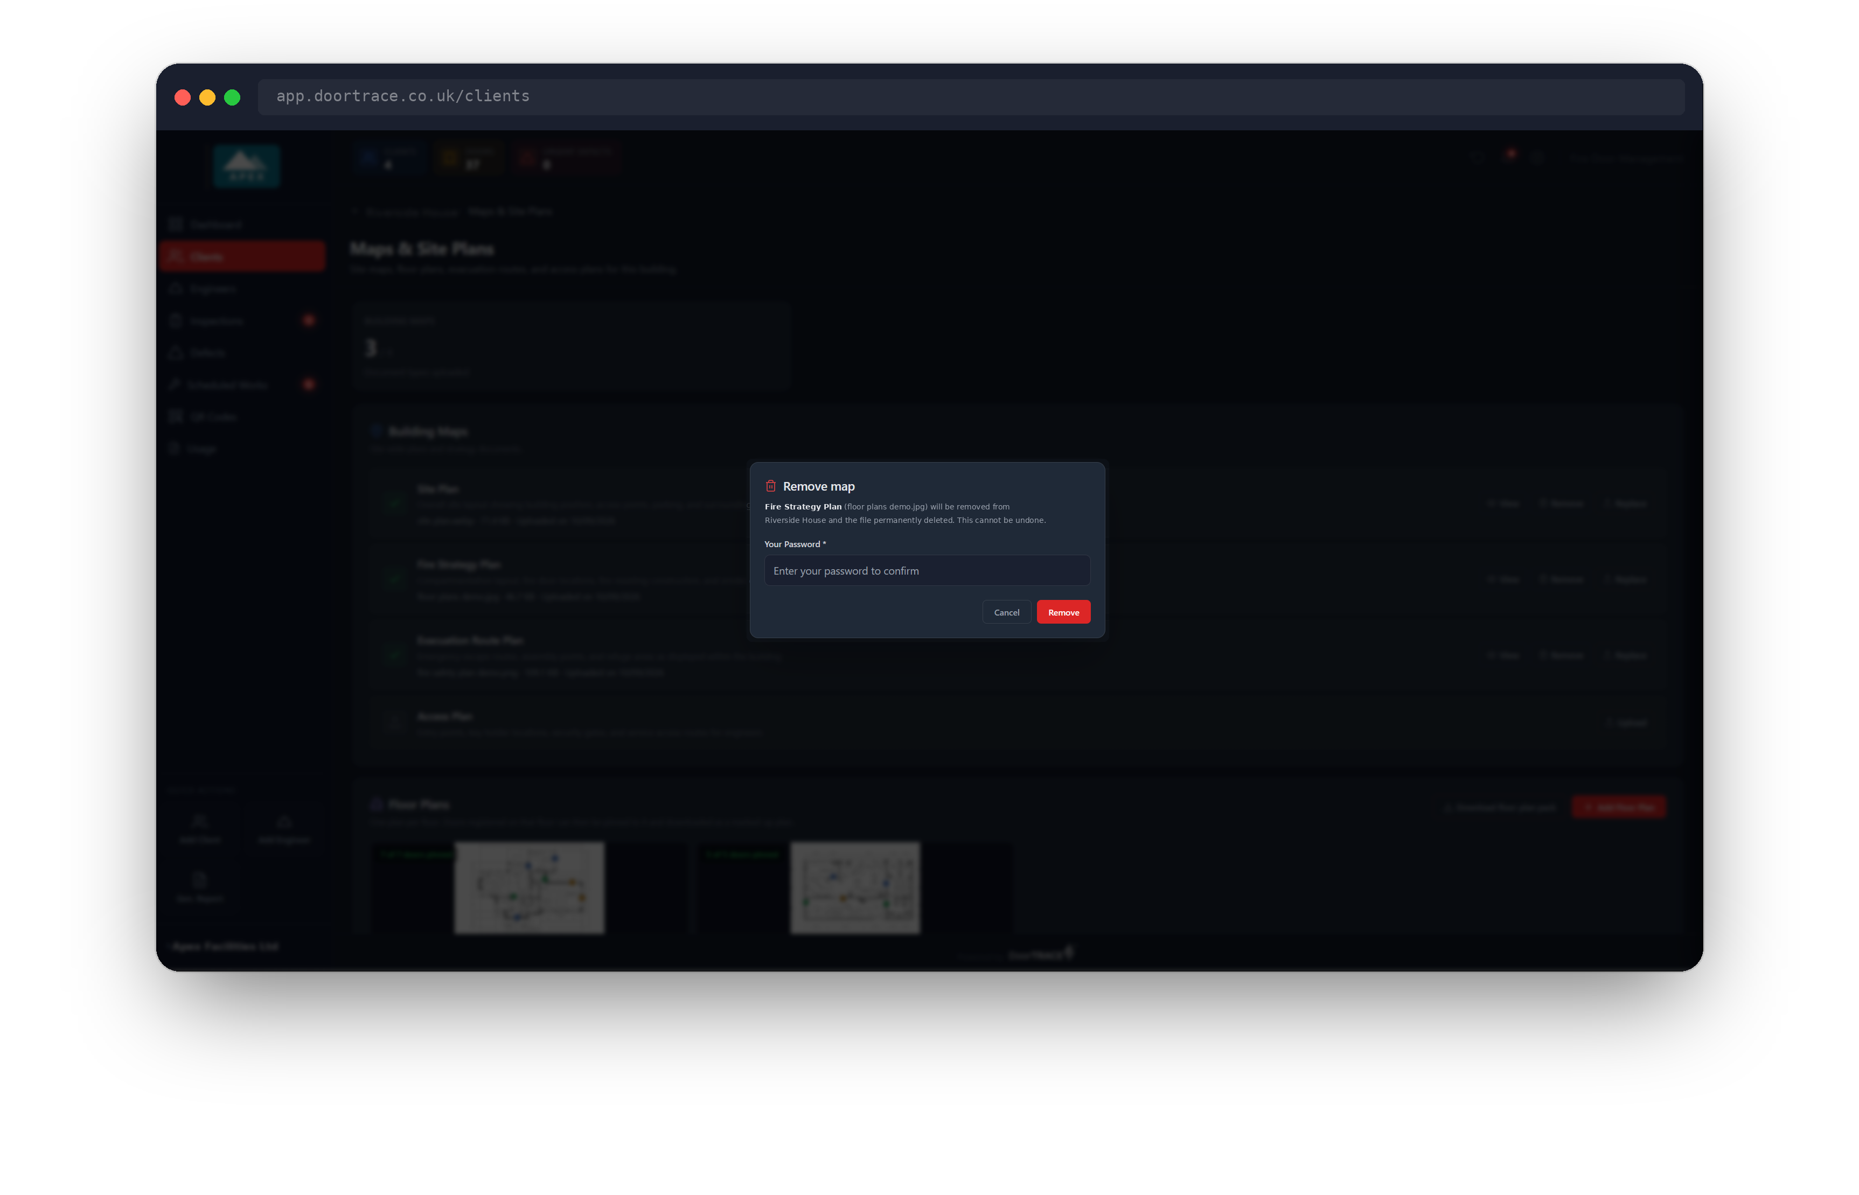This screenshot has height=1195, width=1859.
Task: Focus the browser address bar showing app.doortrace.co.uk/clients
Action: click(970, 96)
